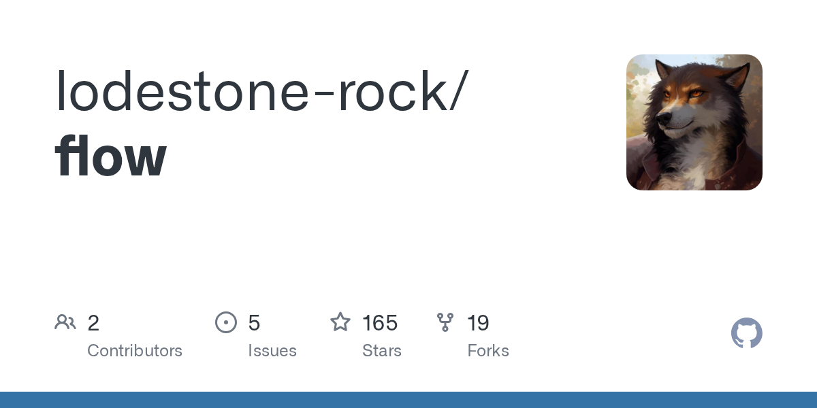Screen dimensions: 817x408
Task: Select the star count 165
Action: (x=380, y=323)
